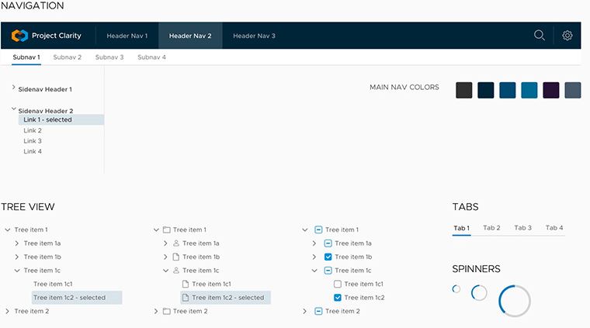Switch to Subnav 3

click(109, 57)
